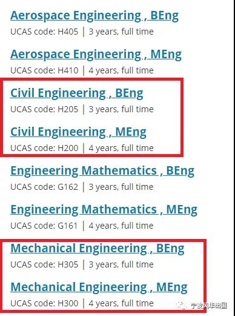Click "3 years, full time" under Civil Engineering BEng
Viewport: 235px width, 316px height.
pos(121,109)
